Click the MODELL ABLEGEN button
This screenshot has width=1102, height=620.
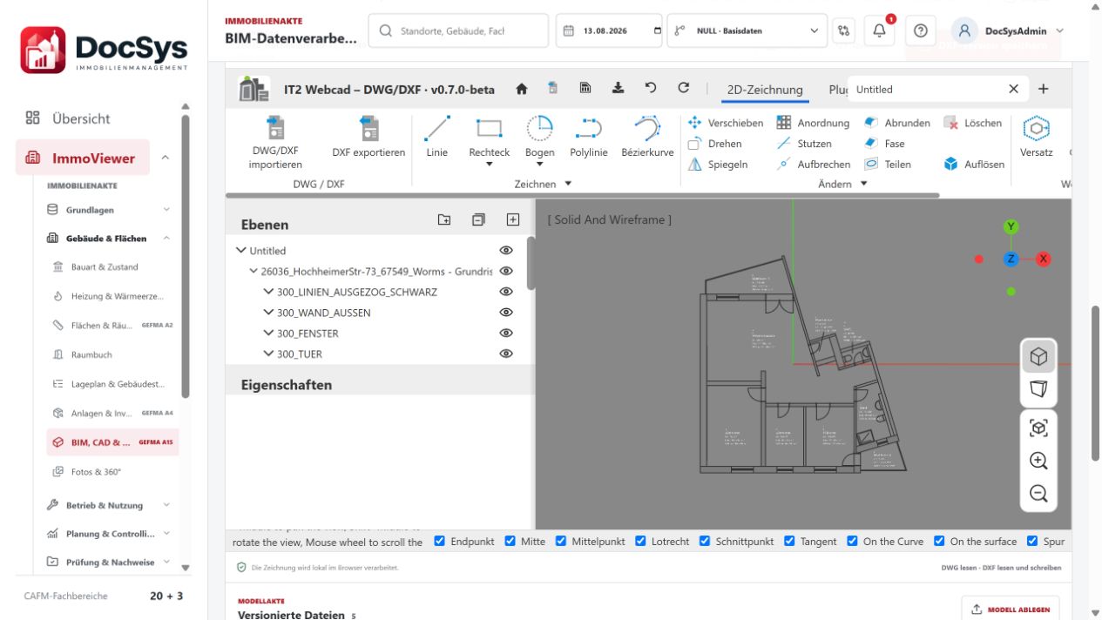pyautogui.click(x=1011, y=610)
